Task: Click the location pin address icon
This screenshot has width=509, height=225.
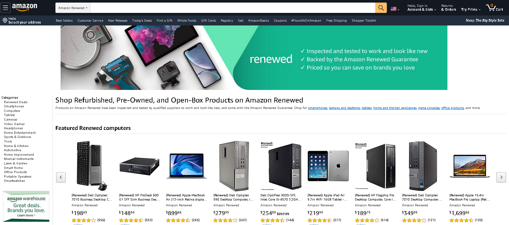Action: pos(5,21)
